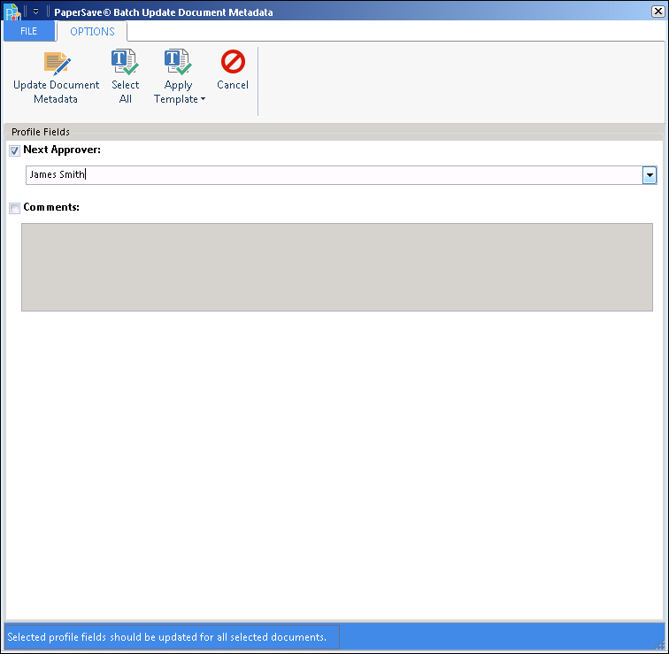
Task: Select the Profile Fields section header
Action: [41, 132]
